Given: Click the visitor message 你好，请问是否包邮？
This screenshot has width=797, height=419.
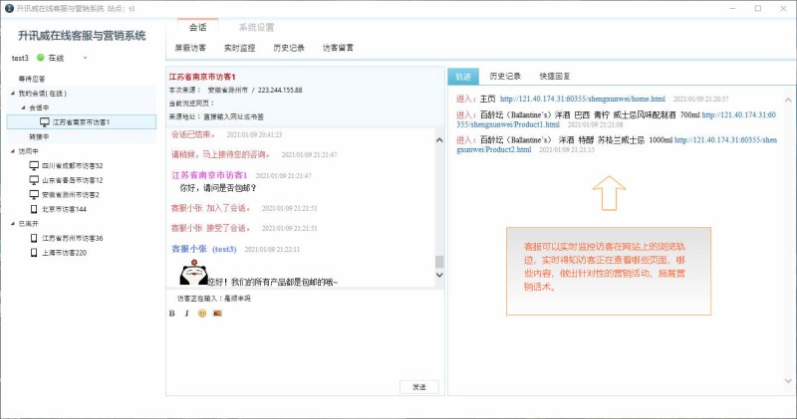Looking at the screenshot, I should click(218, 188).
